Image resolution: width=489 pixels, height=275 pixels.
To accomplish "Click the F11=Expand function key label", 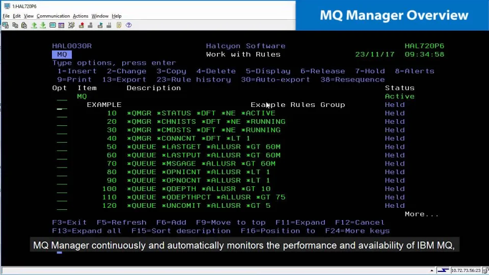I will click(x=301, y=223).
